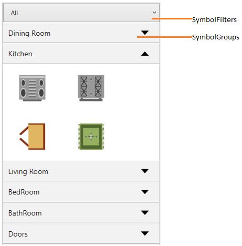Viewport: 242px width, 246px height.
Task: Click the Doors header label
Action: tap(18, 234)
